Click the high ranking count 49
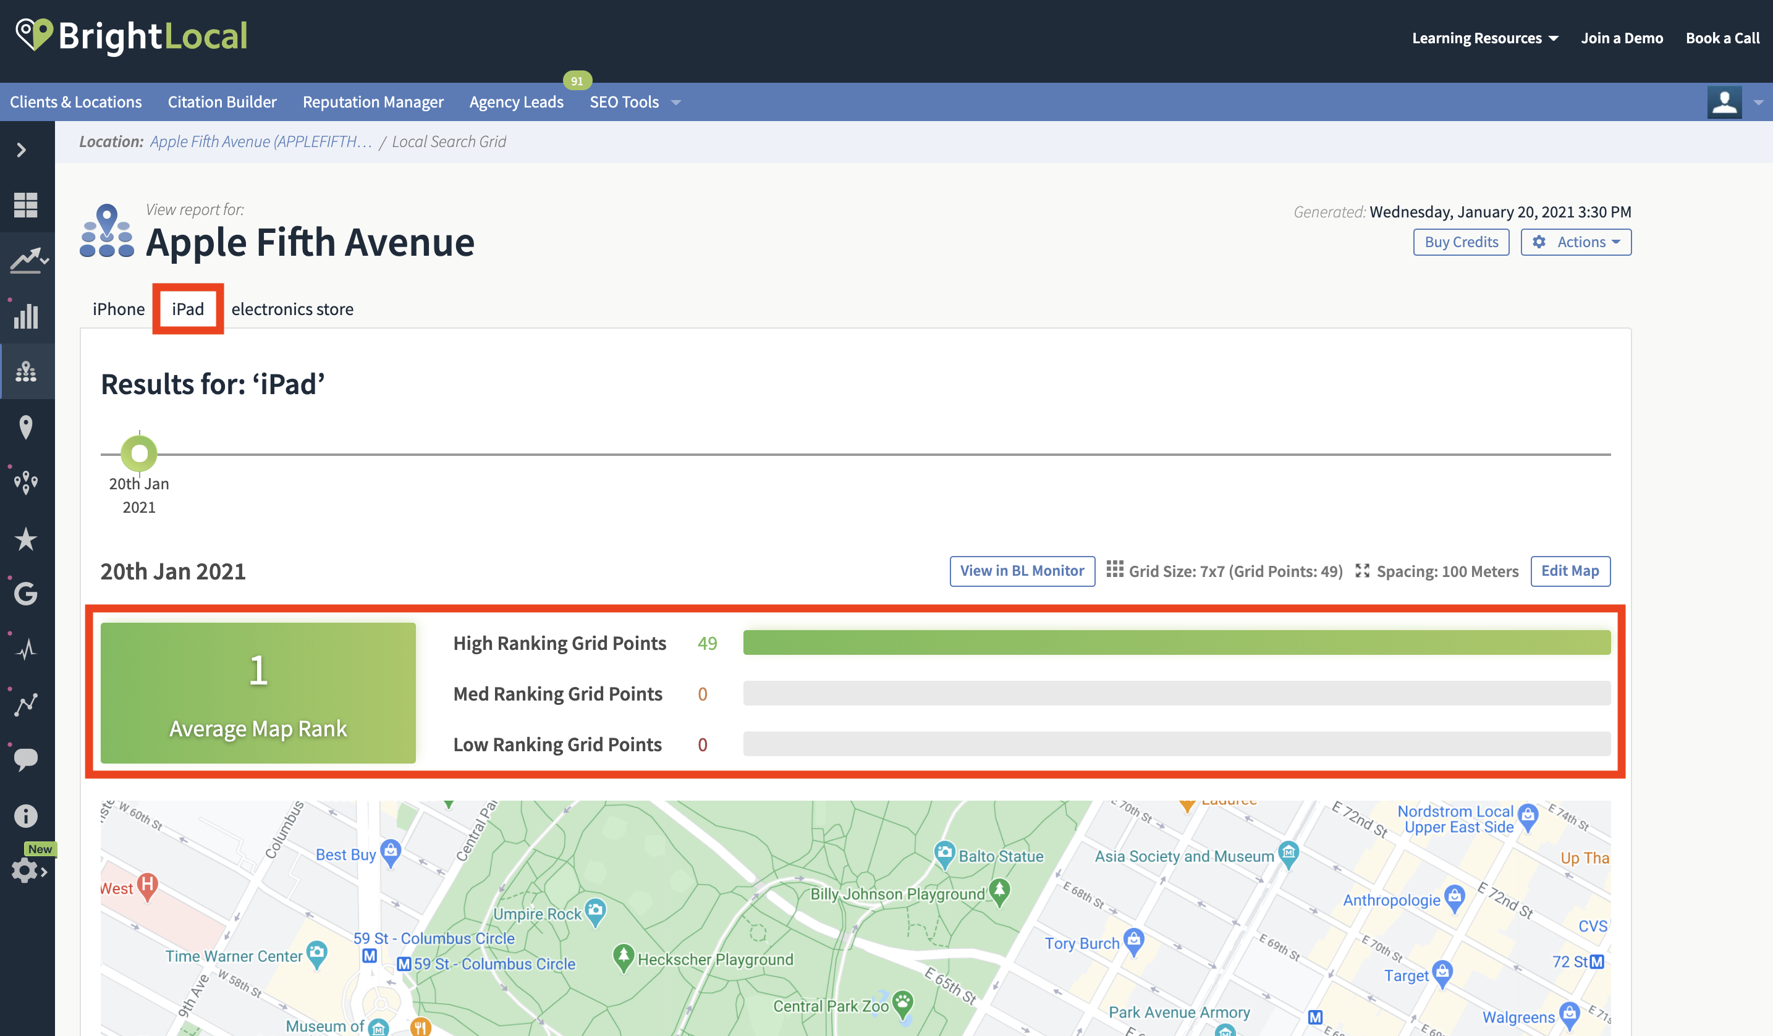This screenshot has height=1036, width=1773. coord(707,643)
